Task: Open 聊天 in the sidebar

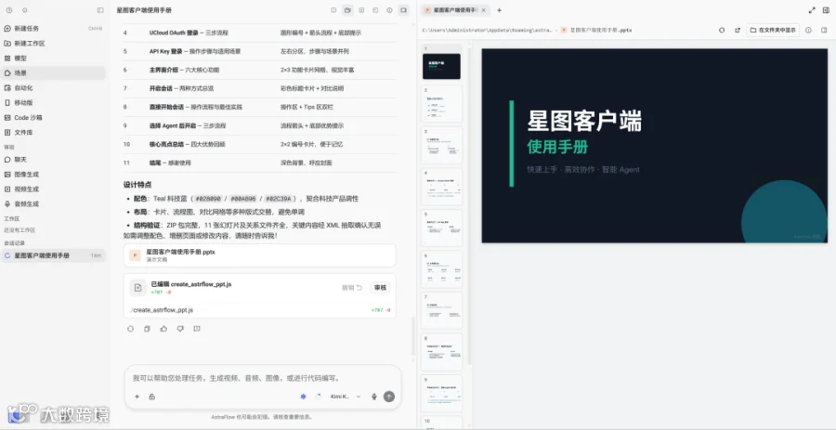Action: (x=53, y=160)
